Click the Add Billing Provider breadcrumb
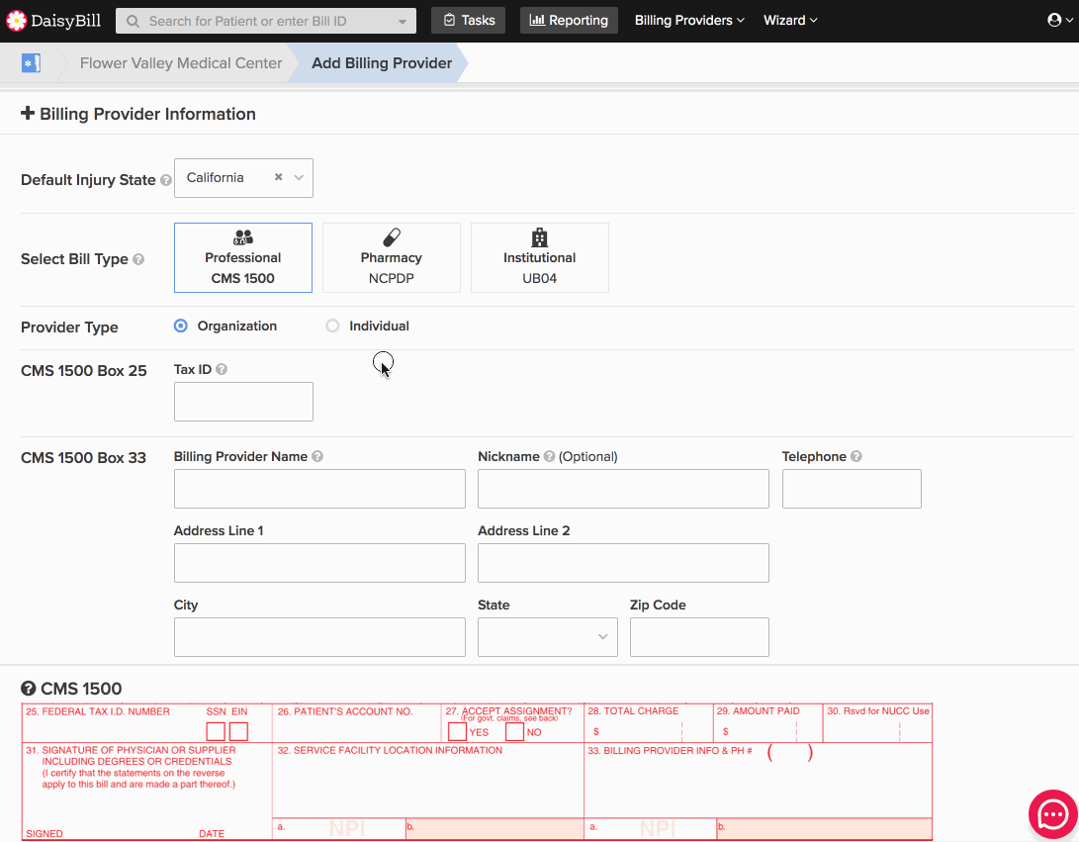This screenshot has height=842, width=1079. pyautogui.click(x=382, y=63)
